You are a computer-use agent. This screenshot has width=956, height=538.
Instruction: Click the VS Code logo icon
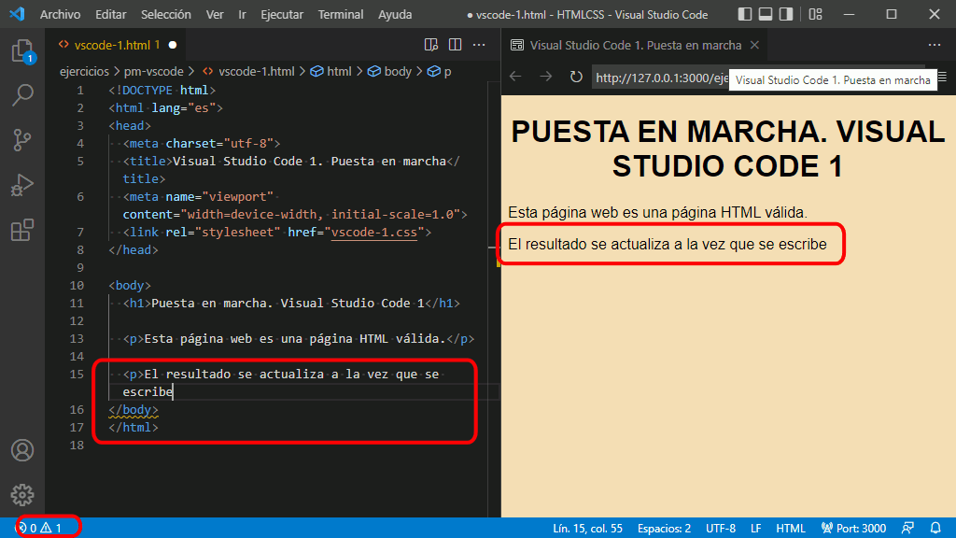coord(17,13)
